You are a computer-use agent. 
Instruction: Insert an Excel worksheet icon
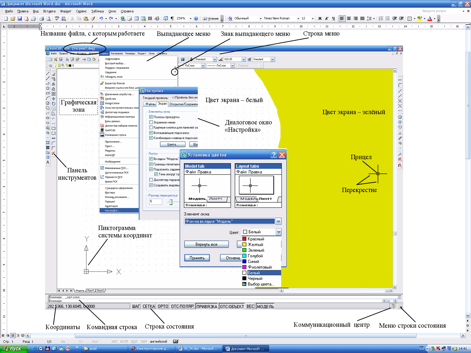point(143,19)
